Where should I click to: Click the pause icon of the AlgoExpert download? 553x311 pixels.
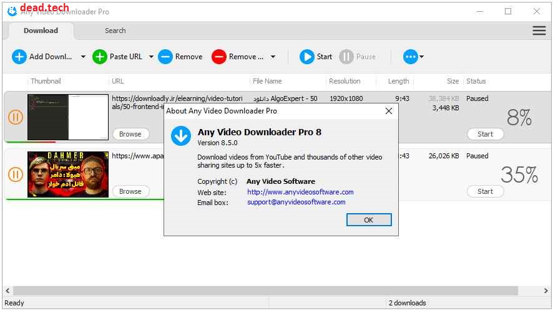pos(16,117)
